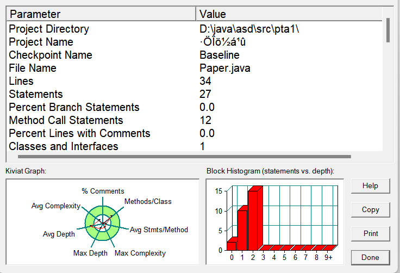Select the Lines parameter row
The image size is (400, 273).
[21, 81]
